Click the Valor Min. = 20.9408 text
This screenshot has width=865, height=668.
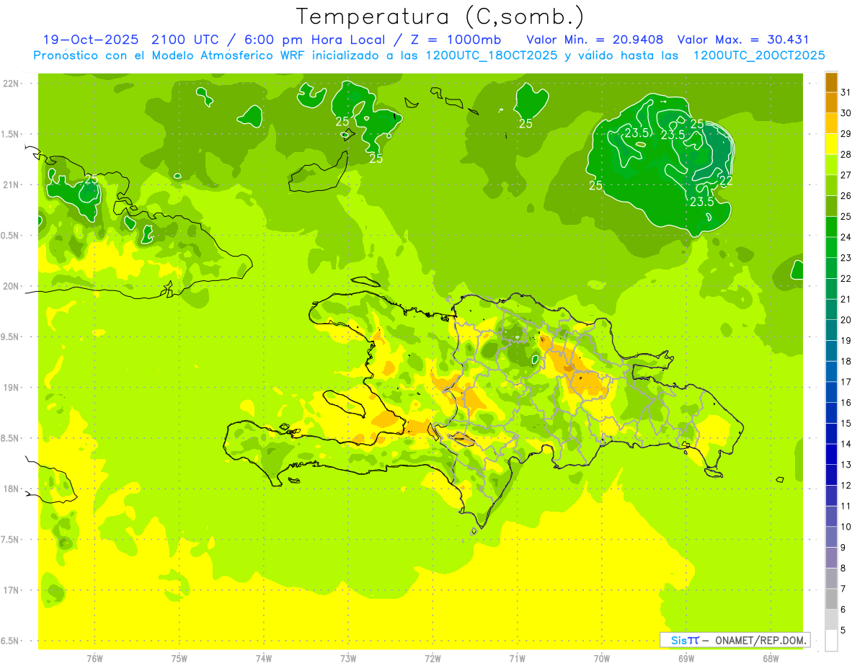[x=595, y=40]
